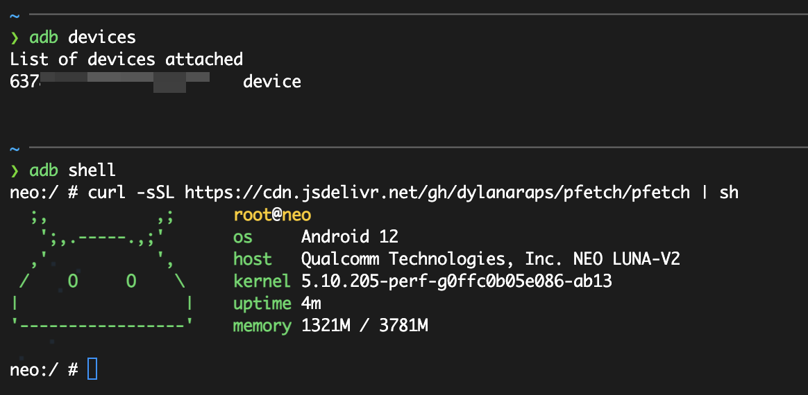
Task: Click the green prompt arrow before adb shell
Action: 15,170
